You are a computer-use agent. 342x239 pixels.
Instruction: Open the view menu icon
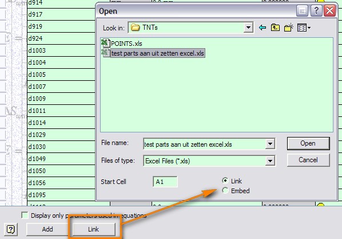click(x=304, y=28)
